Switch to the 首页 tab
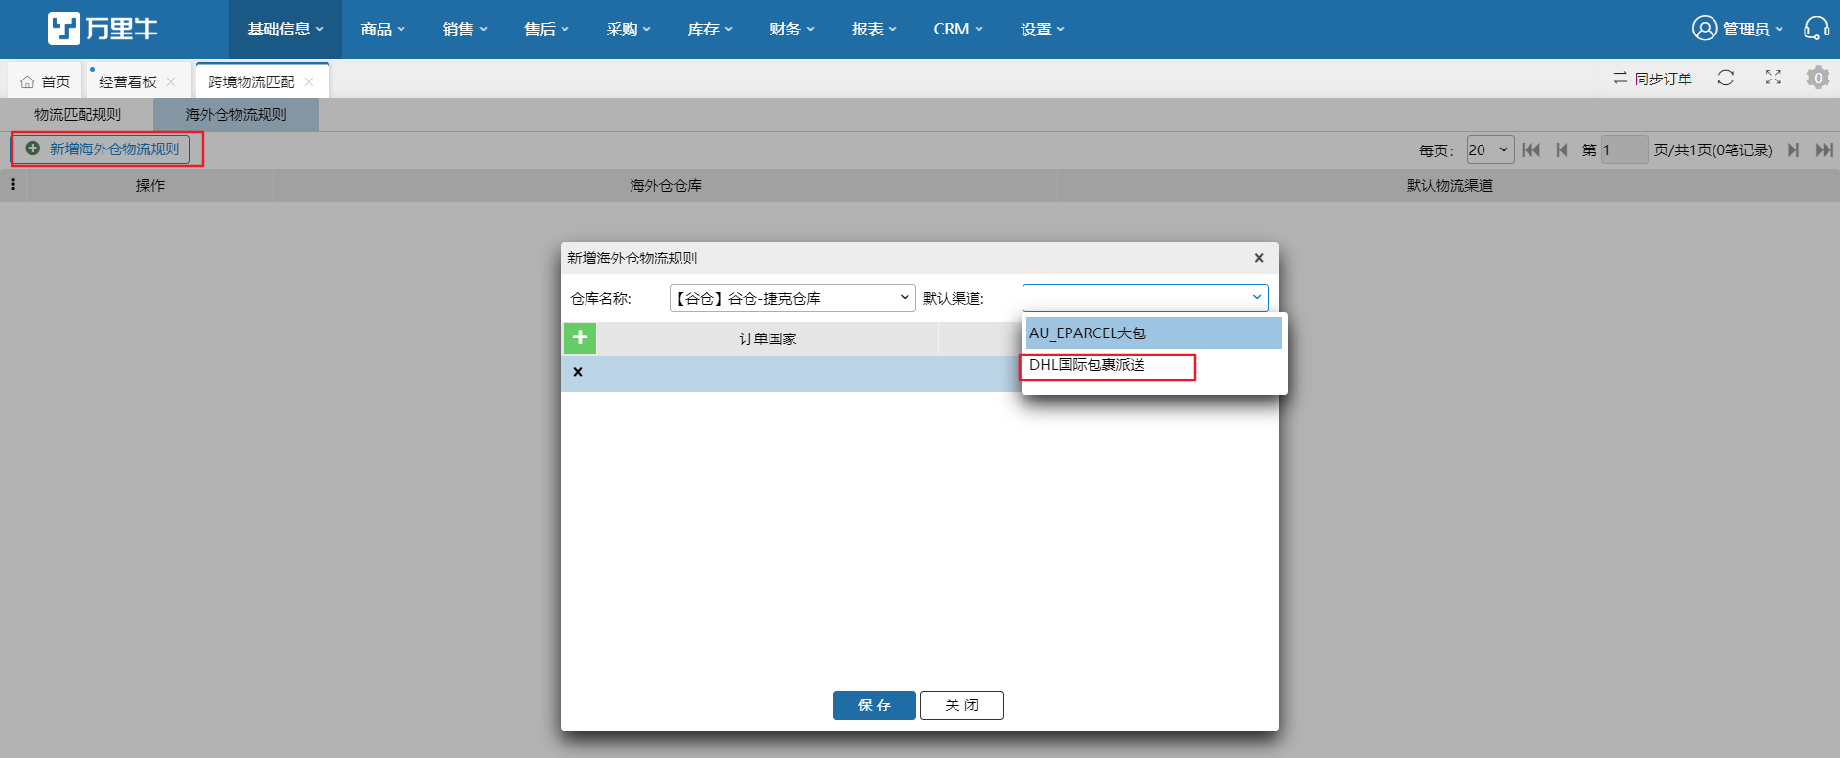Screen dimensions: 1840x758 pos(45,81)
